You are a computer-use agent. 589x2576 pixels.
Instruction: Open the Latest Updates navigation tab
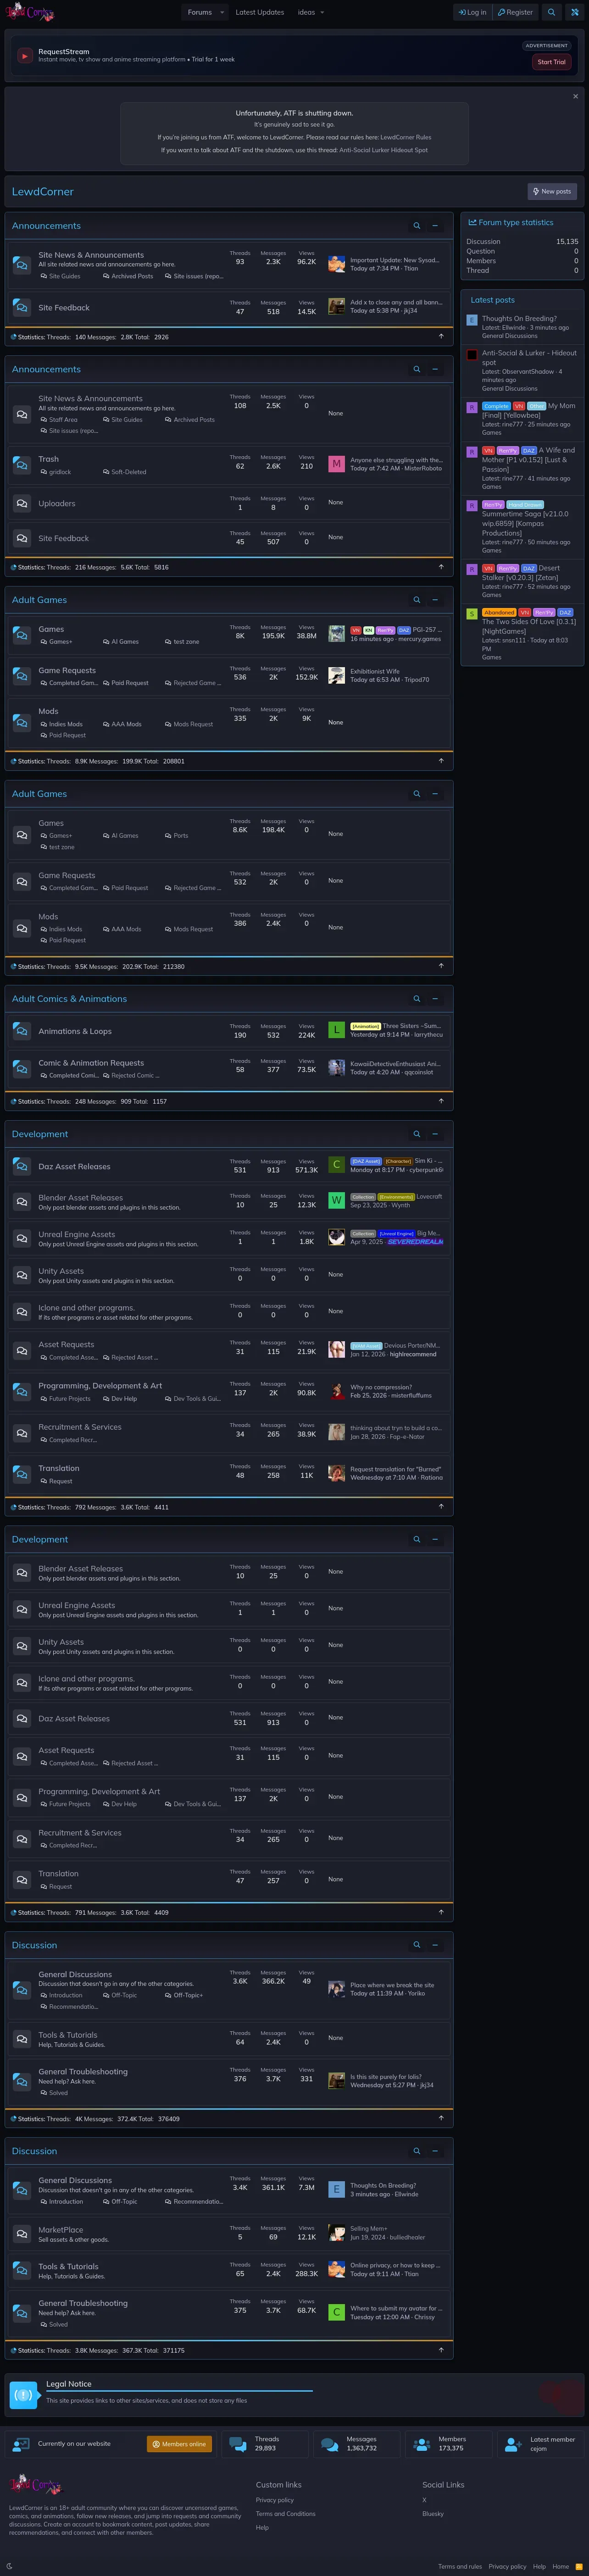click(x=259, y=12)
